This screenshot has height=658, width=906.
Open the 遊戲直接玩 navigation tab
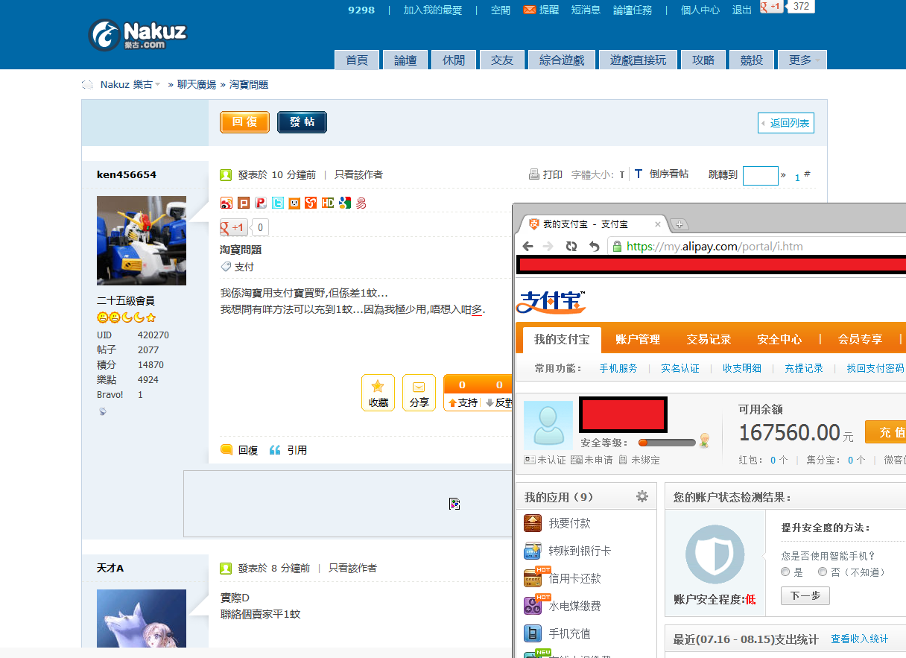[x=639, y=60]
